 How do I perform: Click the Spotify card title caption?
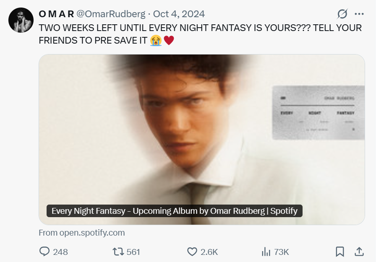(174, 211)
